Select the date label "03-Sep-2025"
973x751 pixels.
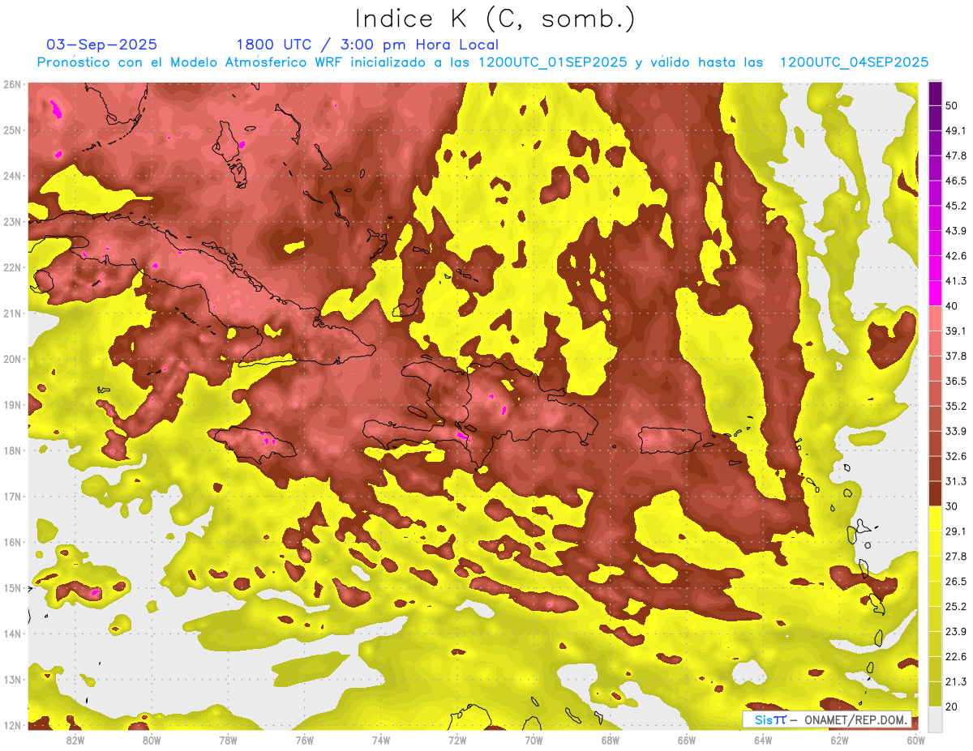click(102, 45)
